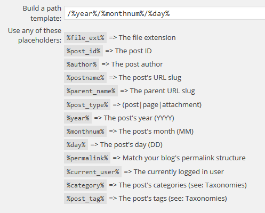Viewport: 265px width, 213px height.
Task: Insert the %file_ext% placeholder
Action: (x=85, y=38)
